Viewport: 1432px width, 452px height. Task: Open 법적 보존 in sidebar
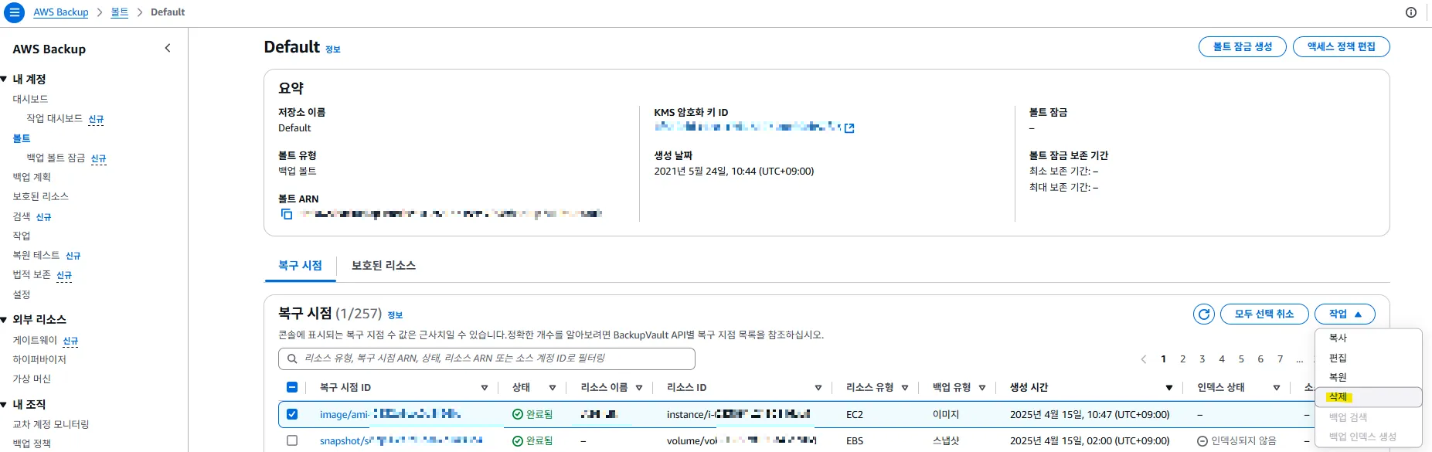32,274
